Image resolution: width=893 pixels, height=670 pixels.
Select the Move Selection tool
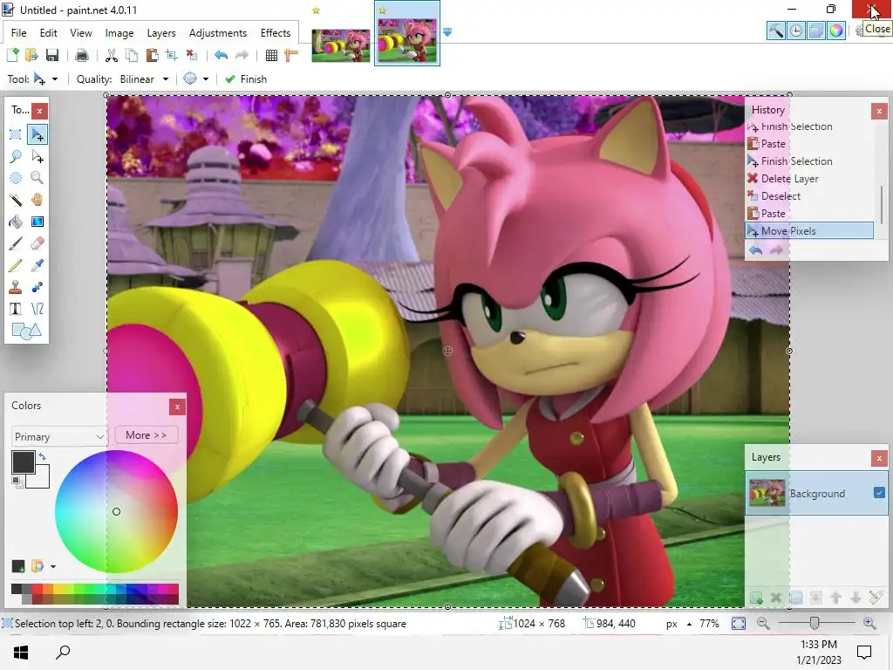tap(37, 157)
